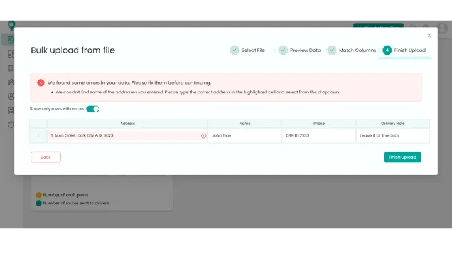Click the dashboard grid icon in the sidebar

coord(11,54)
